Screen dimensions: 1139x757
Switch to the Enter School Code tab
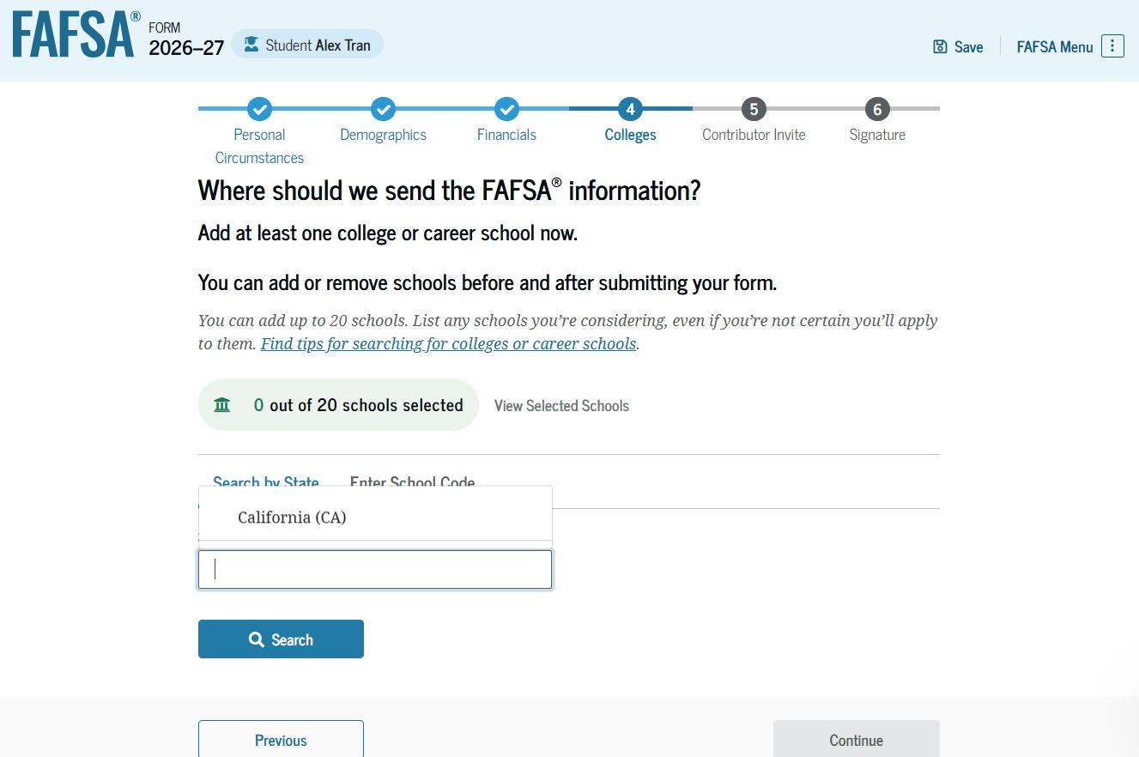click(x=412, y=481)
